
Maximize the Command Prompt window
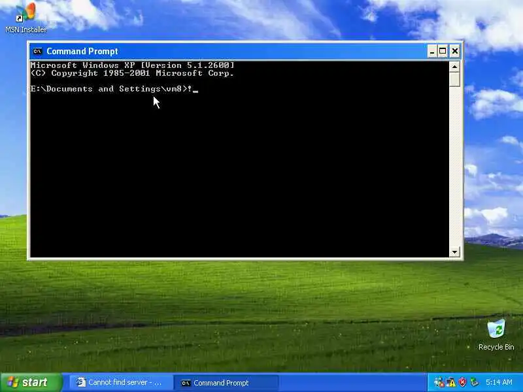(443, 52)
